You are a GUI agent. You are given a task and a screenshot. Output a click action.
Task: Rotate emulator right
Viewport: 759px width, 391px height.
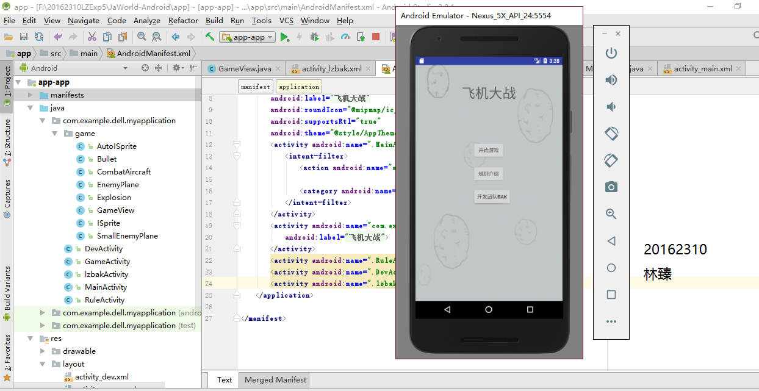click(x=611, y=160)
